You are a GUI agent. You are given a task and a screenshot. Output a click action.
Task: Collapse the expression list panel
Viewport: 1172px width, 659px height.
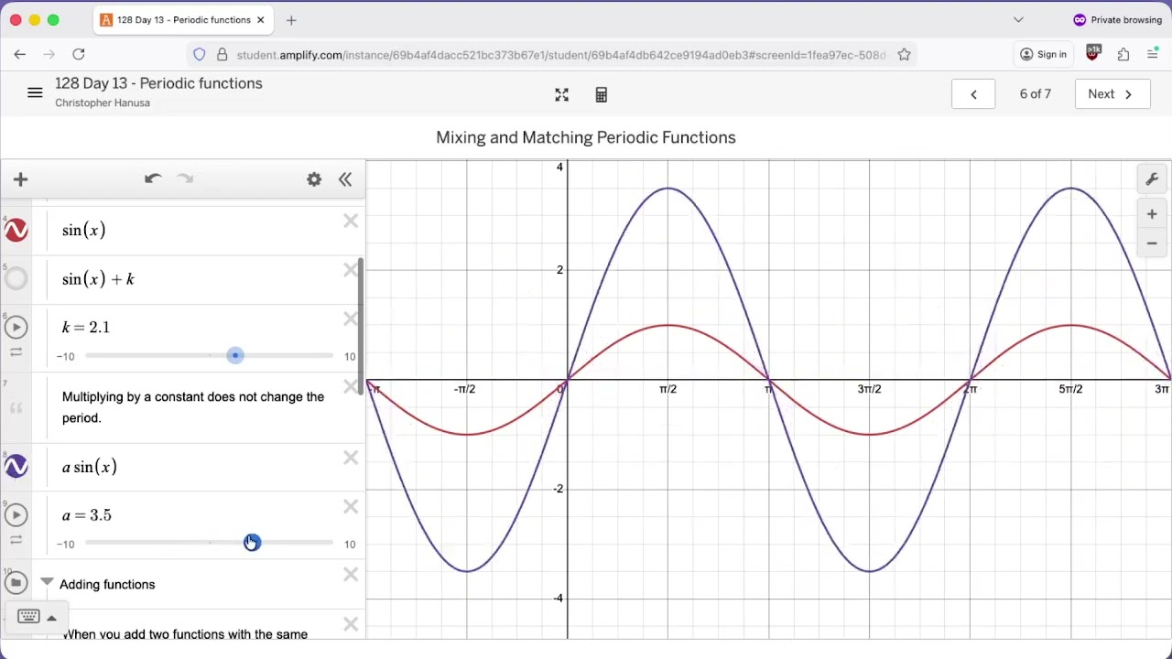pos(345,179)
